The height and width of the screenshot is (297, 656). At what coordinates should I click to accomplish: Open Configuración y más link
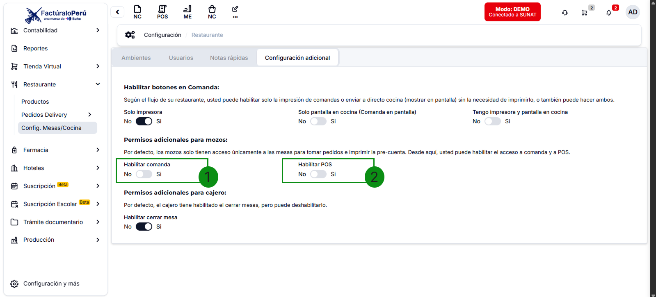pos(51,283)
